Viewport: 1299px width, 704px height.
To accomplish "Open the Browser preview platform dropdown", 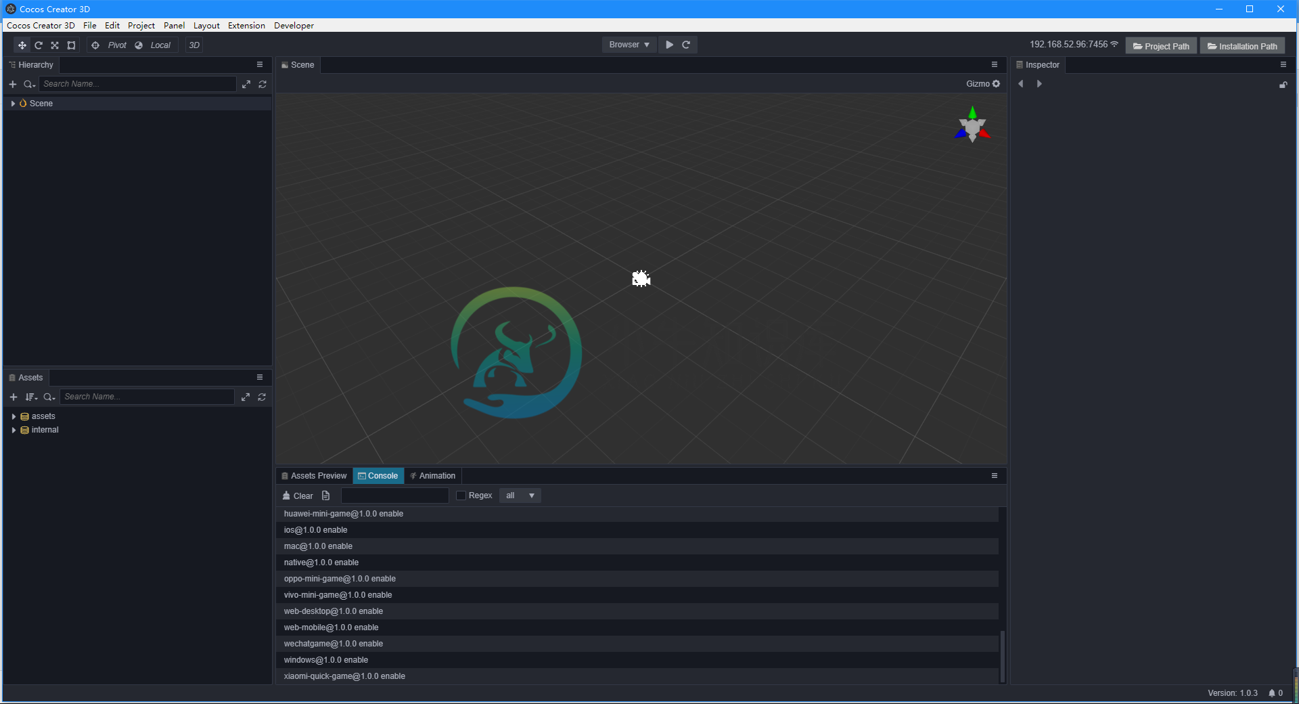I will coord(629,45).
